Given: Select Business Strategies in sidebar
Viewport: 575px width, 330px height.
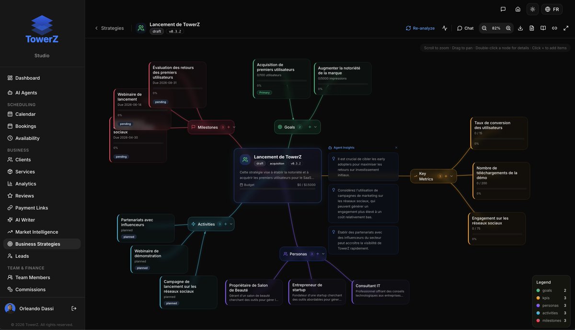Looking at the screenshot, I should (x=42, y=244).
